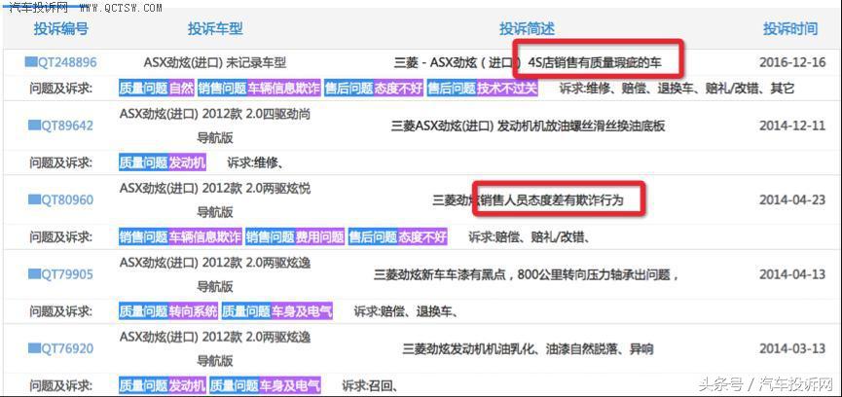Click model 'ASX劲炫(进口) 未记录车型'
Screen dimensions: 842x397
pyautogui.click(x=215, y=63)
